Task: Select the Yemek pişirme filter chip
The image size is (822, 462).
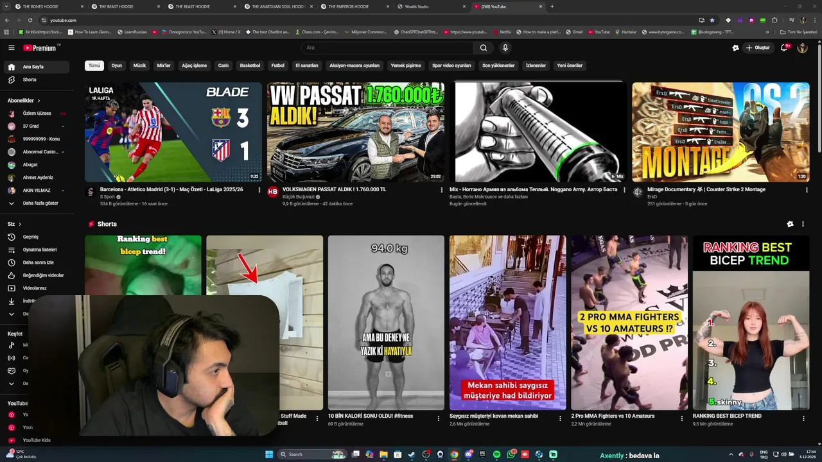Action: [x=406, y=65]
